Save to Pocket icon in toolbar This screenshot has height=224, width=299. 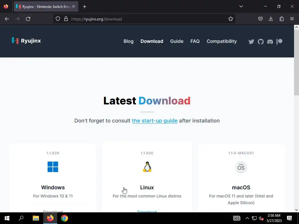click(260, 19)
